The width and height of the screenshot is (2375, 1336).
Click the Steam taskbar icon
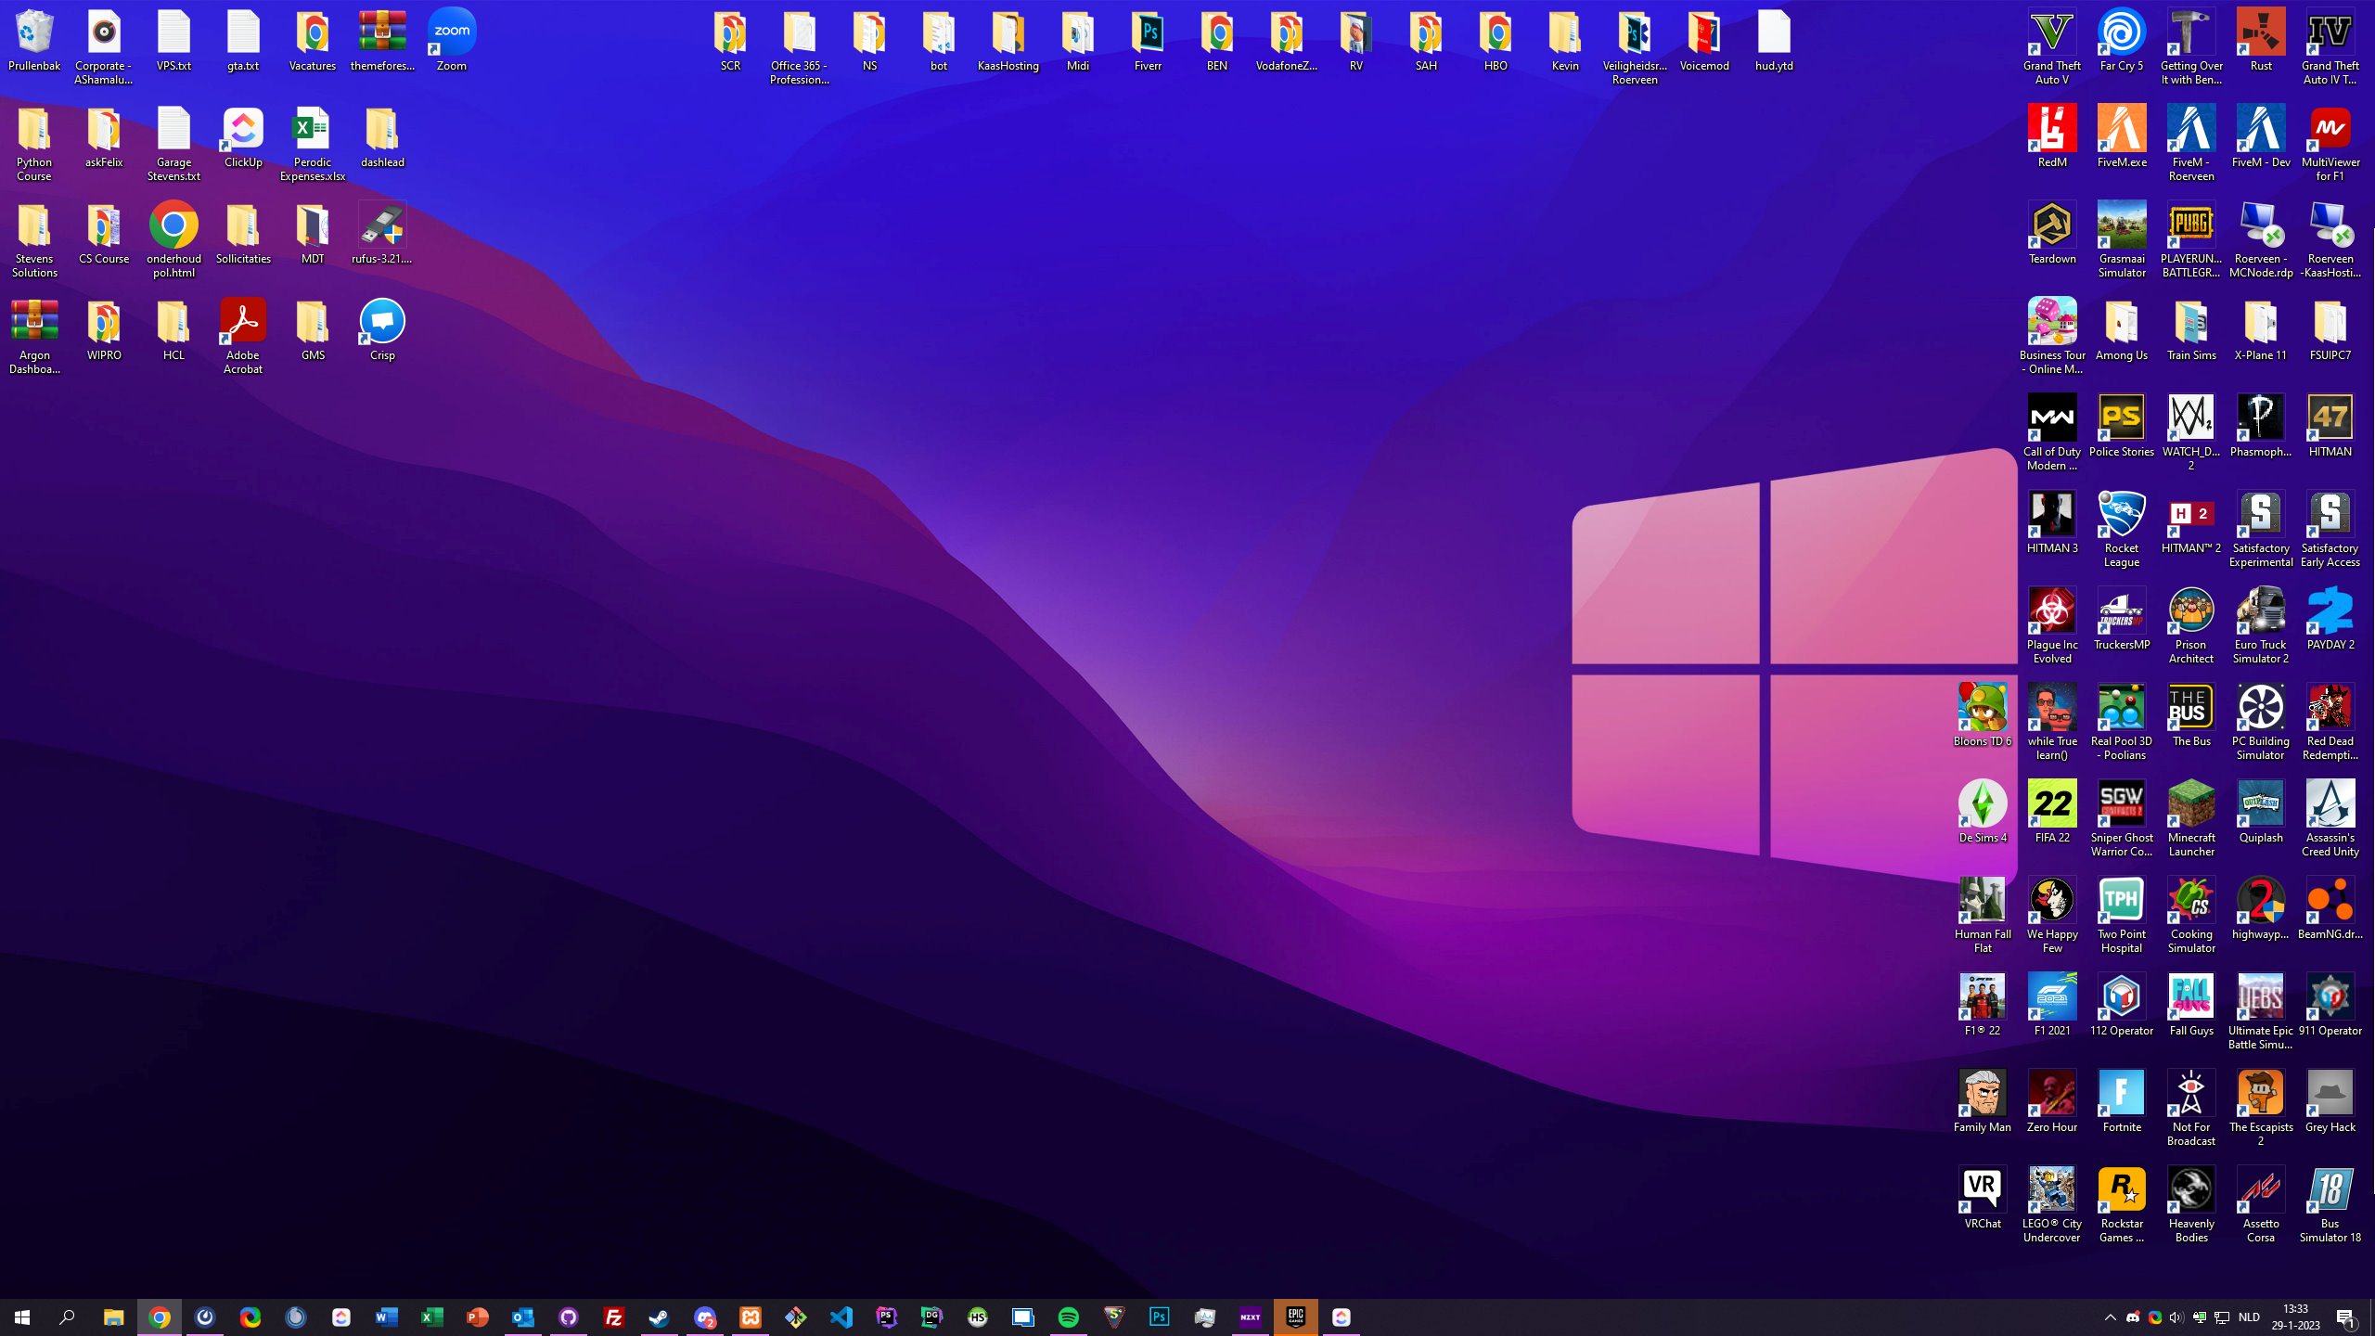[659, 1317]
